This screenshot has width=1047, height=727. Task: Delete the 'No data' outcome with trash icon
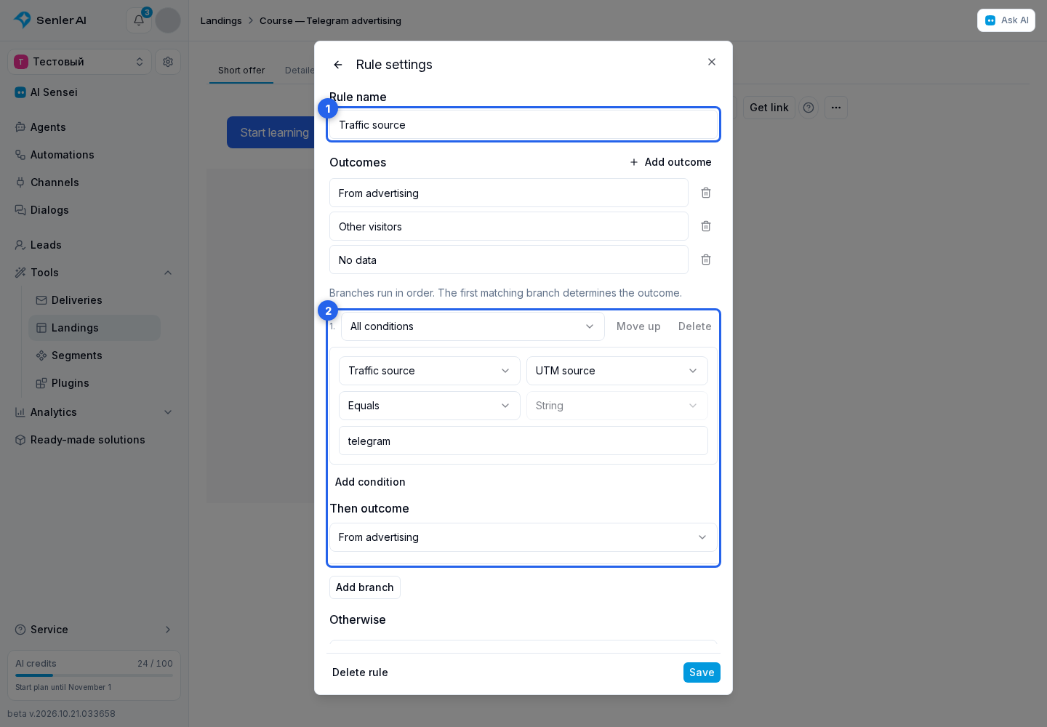pos(706,260)
